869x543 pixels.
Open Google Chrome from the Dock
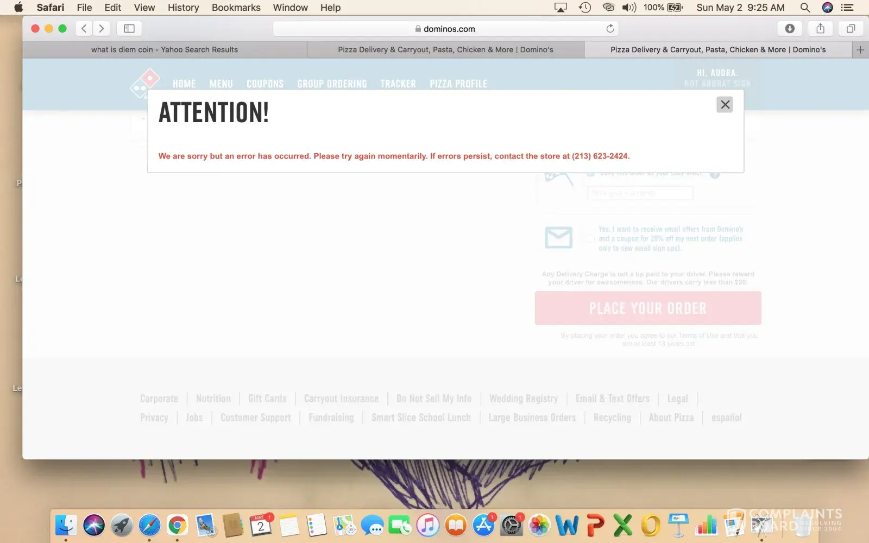click(x=177, y=525)
